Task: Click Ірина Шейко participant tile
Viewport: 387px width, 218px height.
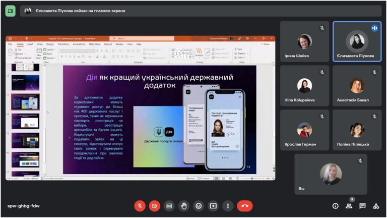Action: pos(304,41)
